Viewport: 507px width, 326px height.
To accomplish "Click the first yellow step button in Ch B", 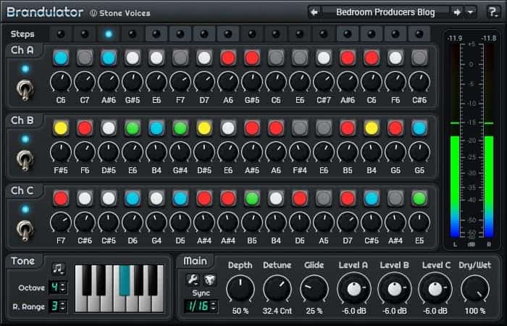I will point(61,128).
